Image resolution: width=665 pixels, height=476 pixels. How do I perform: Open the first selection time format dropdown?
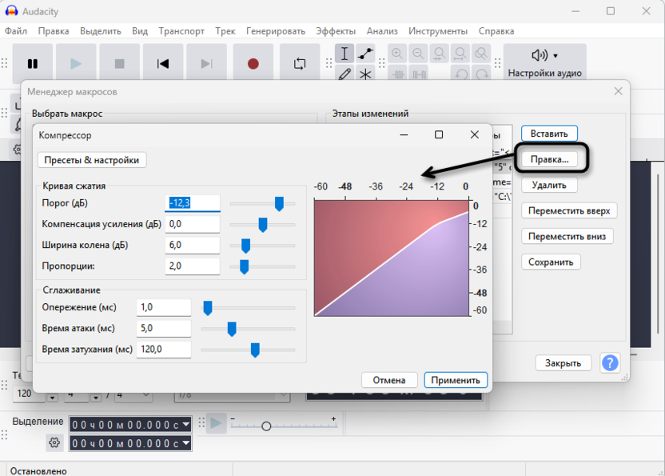coord(186,424)
